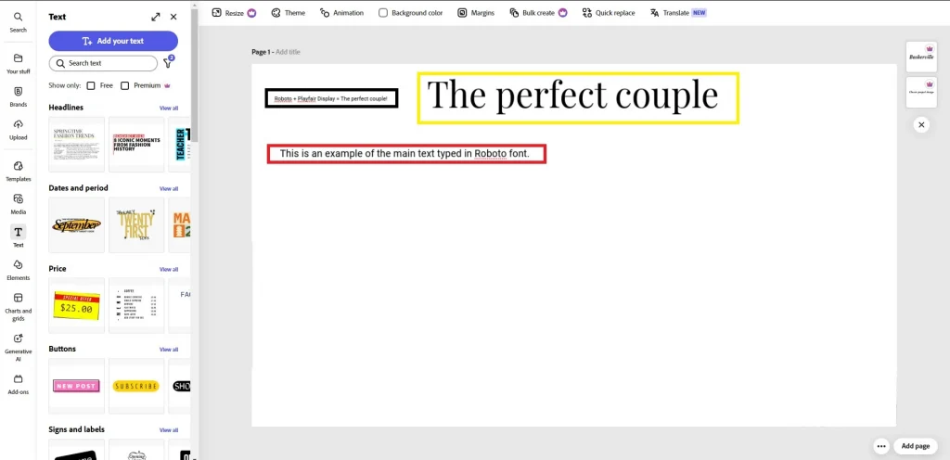The image size is (950, 460).
Task: Choose the second font recommendation card
Action: [921, 92]
